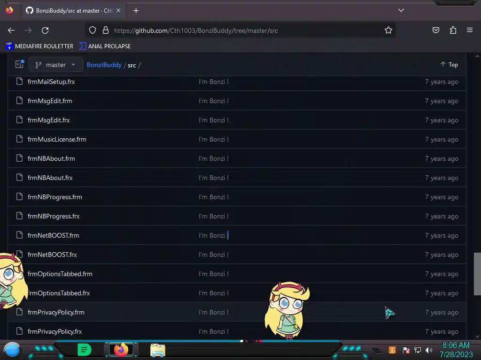Screen dimensions: 481x360
Task: Click the page vertical scrollbar thumb
Action: [x=477, y=274]
